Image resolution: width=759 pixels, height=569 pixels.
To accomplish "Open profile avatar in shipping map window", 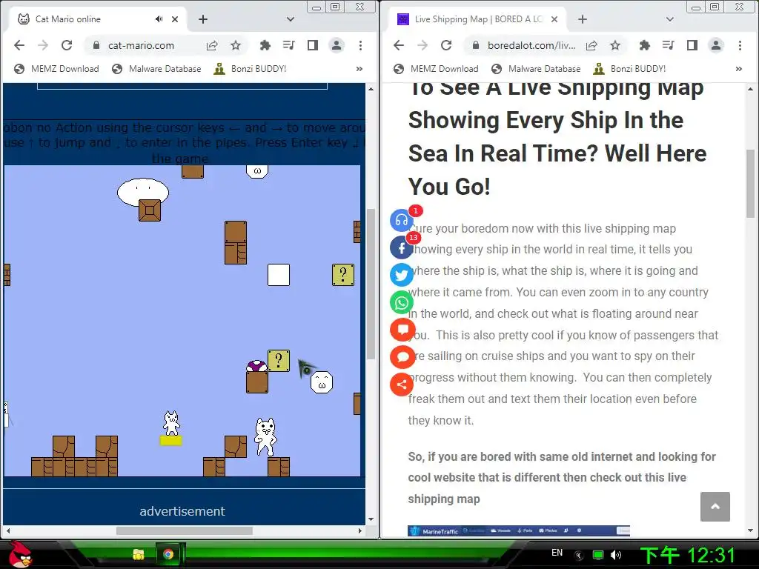I will click(x=716, y=45).
